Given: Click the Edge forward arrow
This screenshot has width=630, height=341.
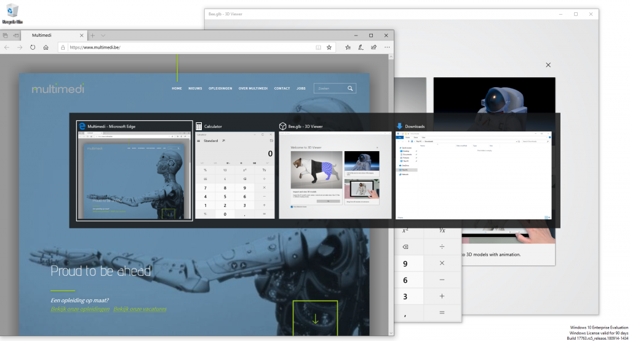Looking at the screenshot, I should (20, 47).
